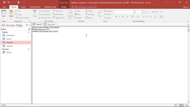Switch to Datasheet view in status bar

pyautogui.click(x=176, y=105)
